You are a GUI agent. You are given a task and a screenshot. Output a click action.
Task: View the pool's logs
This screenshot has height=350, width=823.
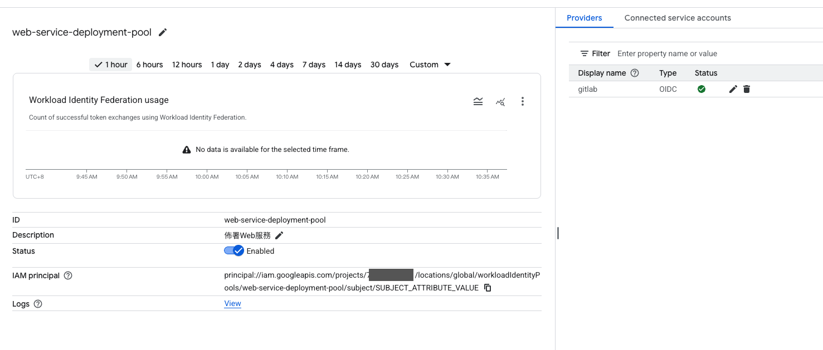point(232,303)
